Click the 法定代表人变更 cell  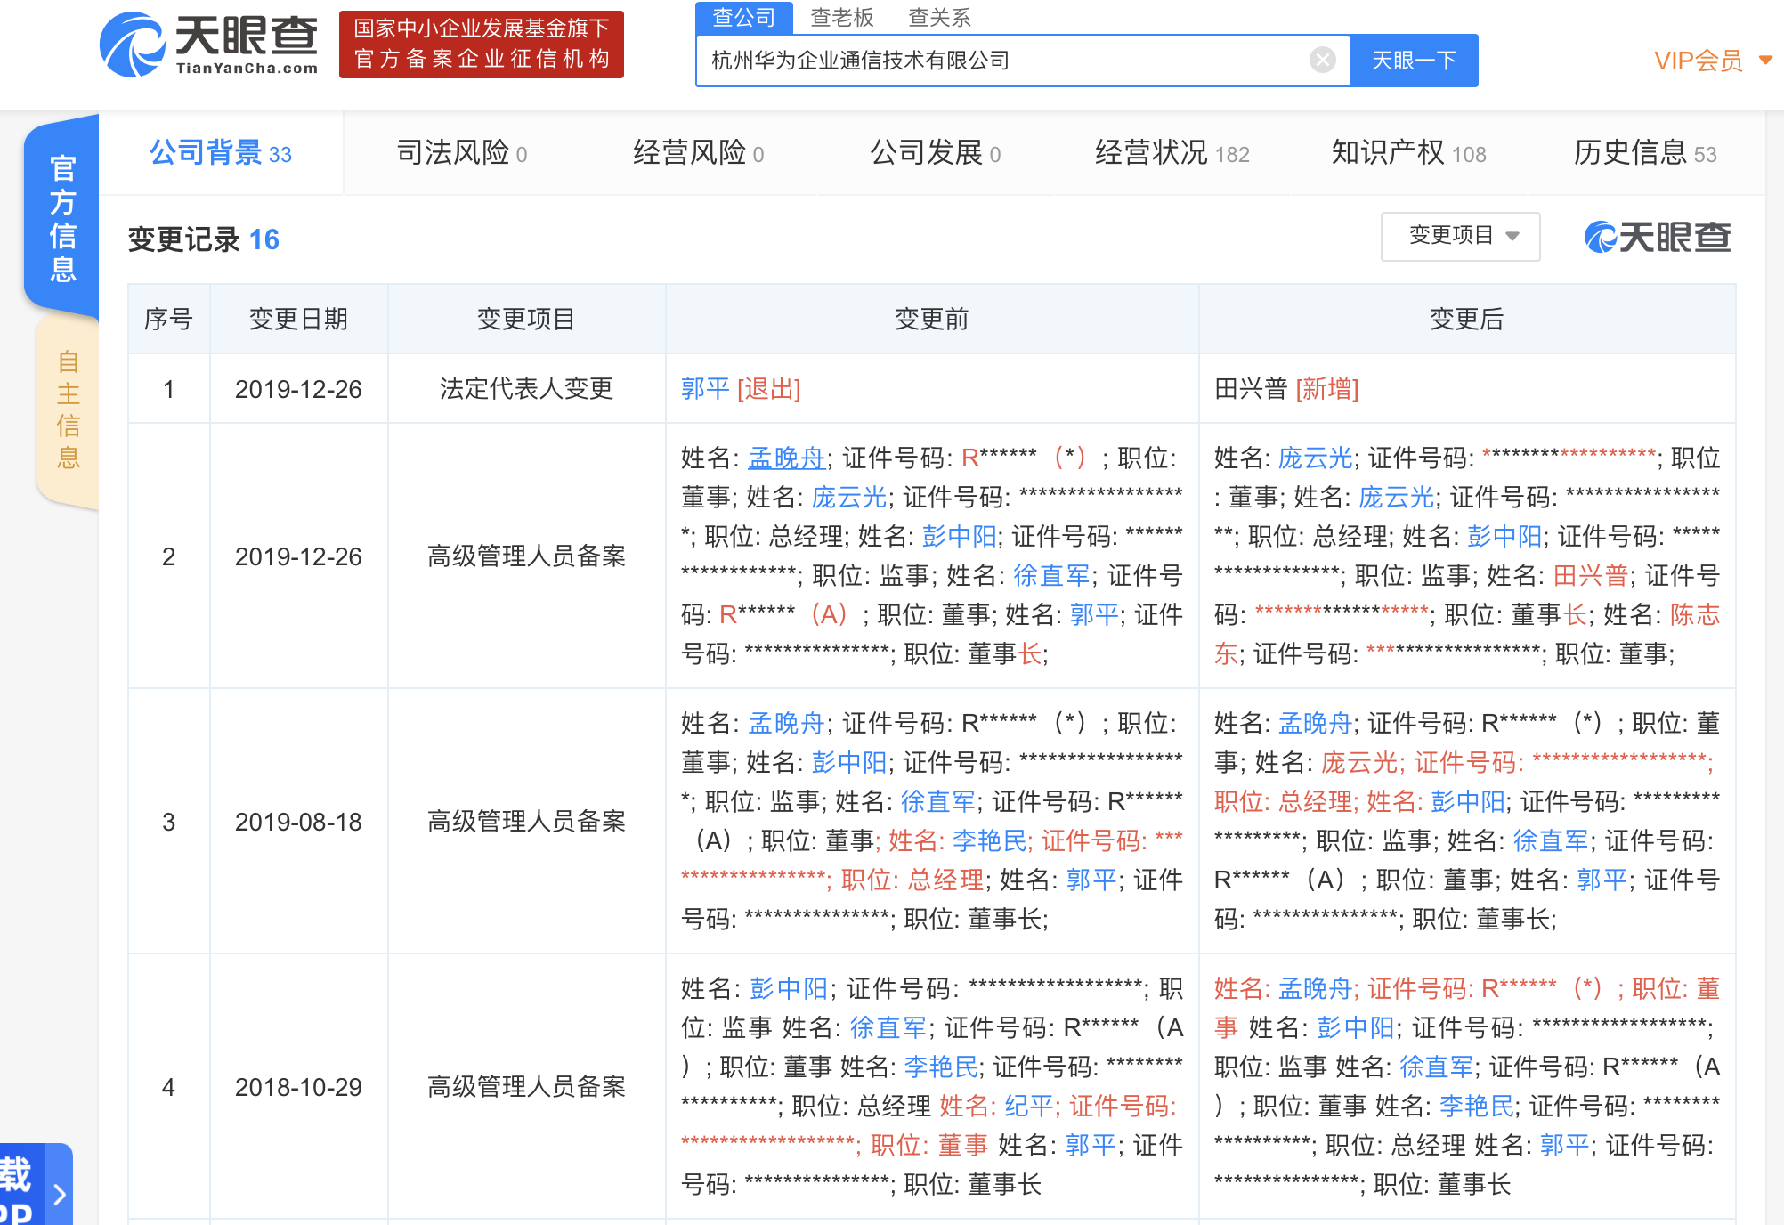[x=526, y=389]
